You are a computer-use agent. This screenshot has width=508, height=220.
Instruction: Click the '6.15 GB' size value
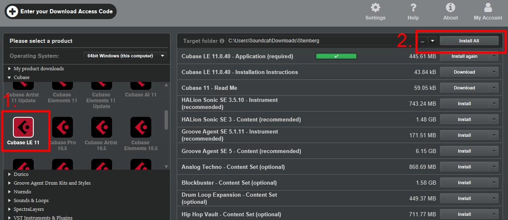click(x=426, y=151)
